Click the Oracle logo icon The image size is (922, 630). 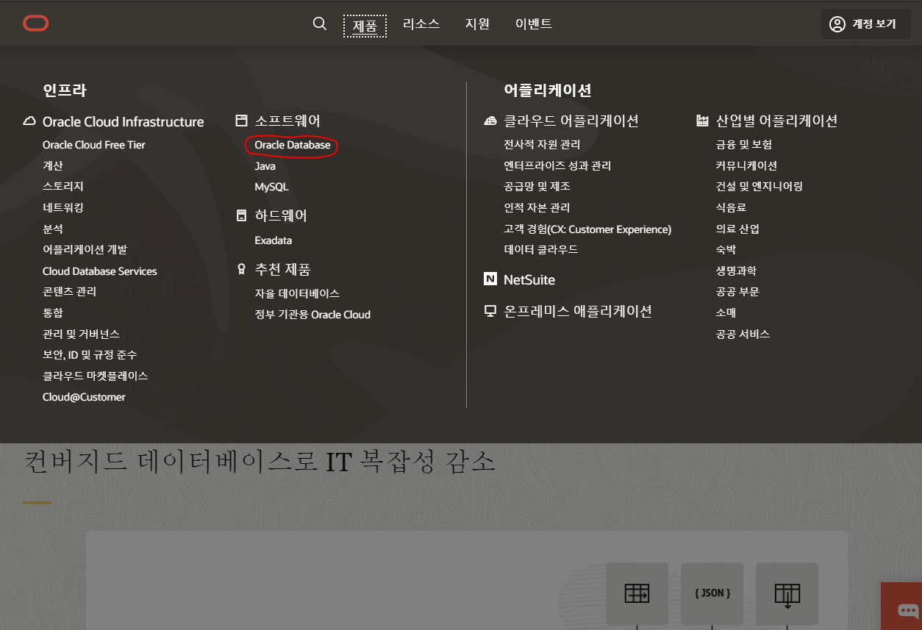click(35, 24)
